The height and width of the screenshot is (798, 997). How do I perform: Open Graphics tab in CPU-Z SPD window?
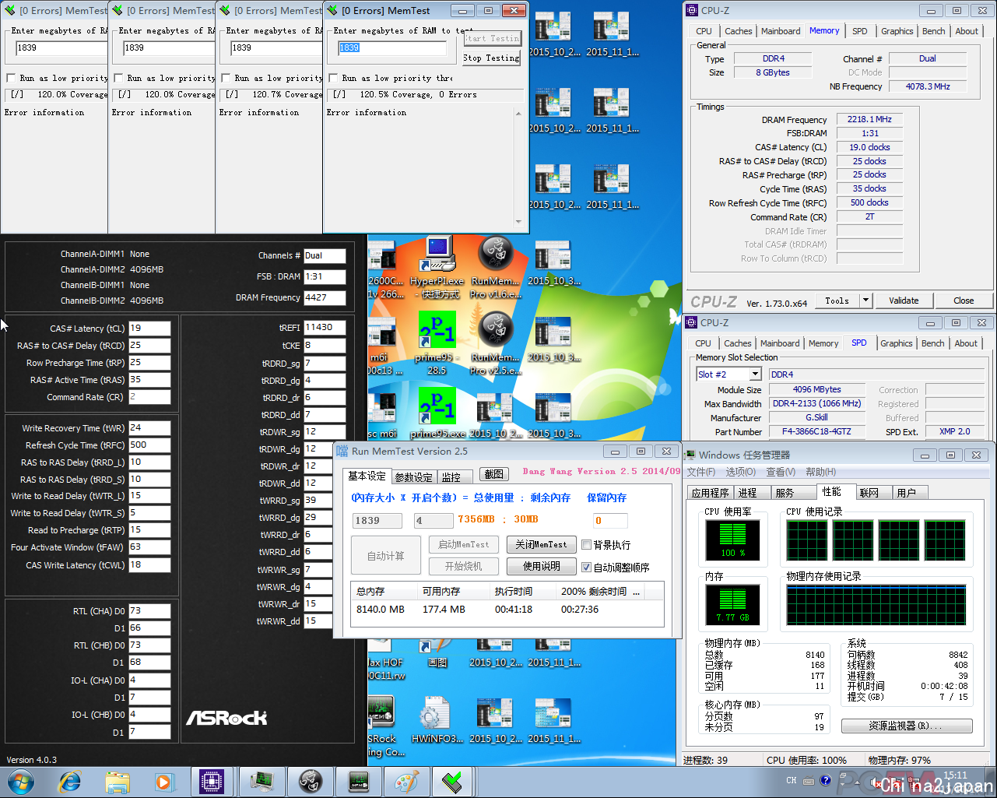[897, 343]
